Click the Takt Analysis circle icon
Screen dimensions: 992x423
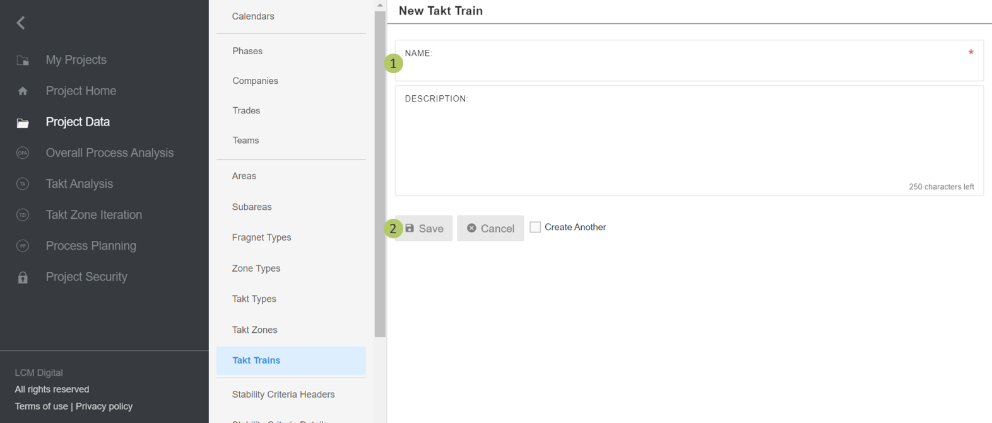pyautogui.click(x=23, y=184)
